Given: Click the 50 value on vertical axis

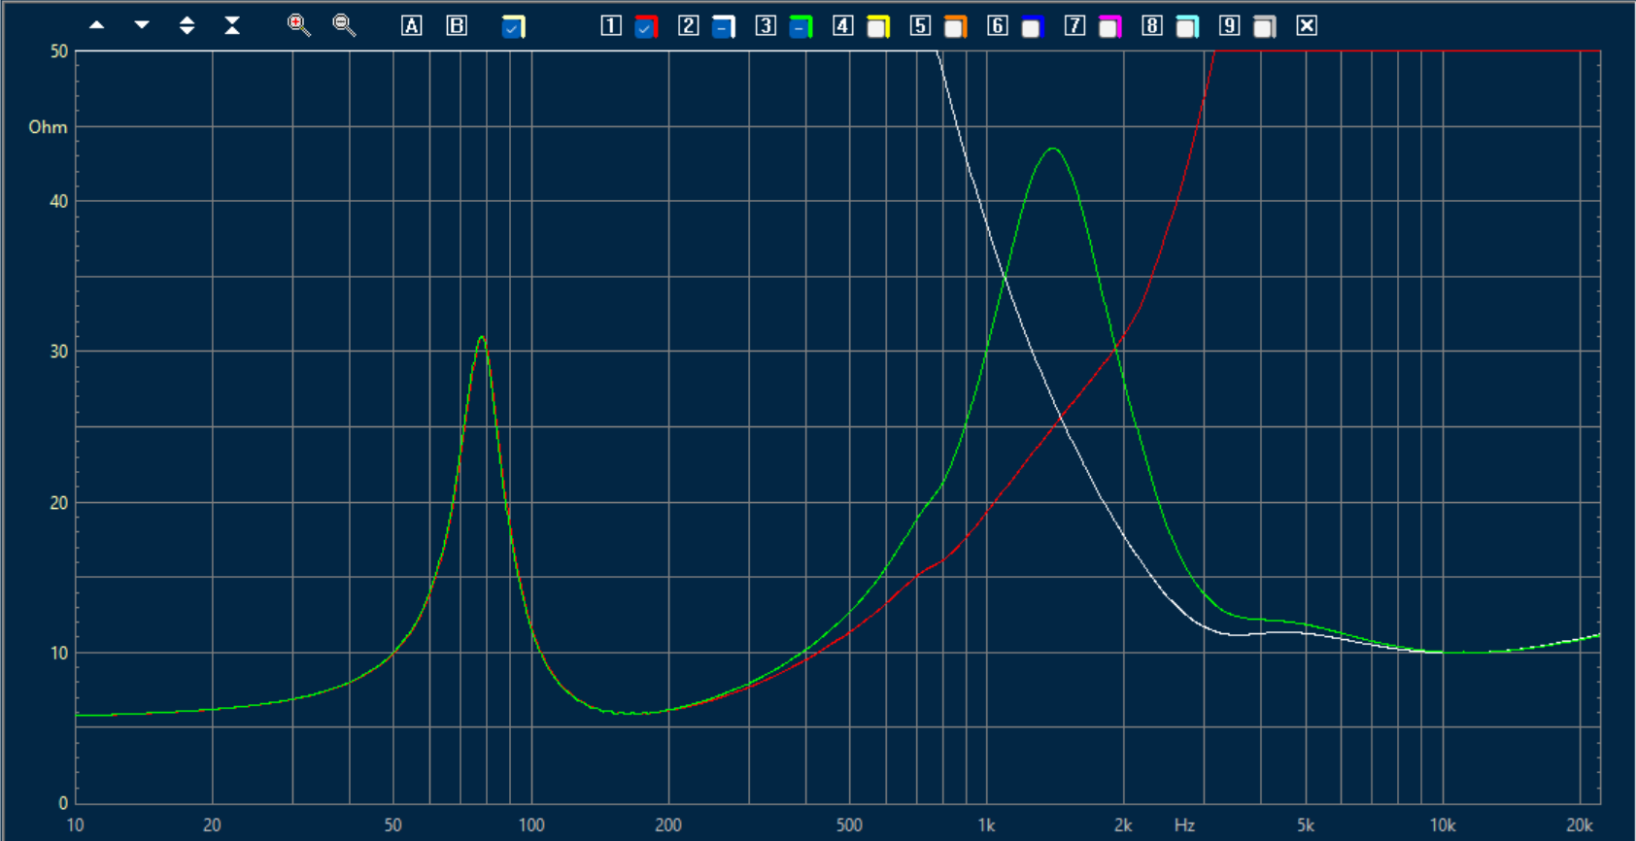Looking at the screenshot, I should pyautogui.click(x=59, y=51).
